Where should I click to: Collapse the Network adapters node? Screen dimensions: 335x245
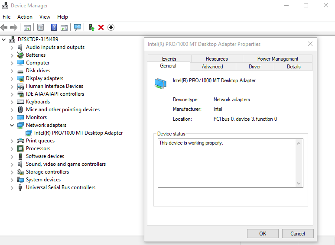pyautogui.click(x=12, y=125)
